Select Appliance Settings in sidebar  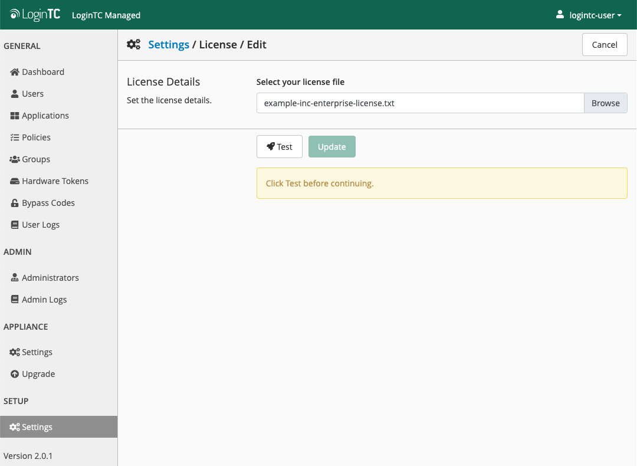tap(37, 352)
